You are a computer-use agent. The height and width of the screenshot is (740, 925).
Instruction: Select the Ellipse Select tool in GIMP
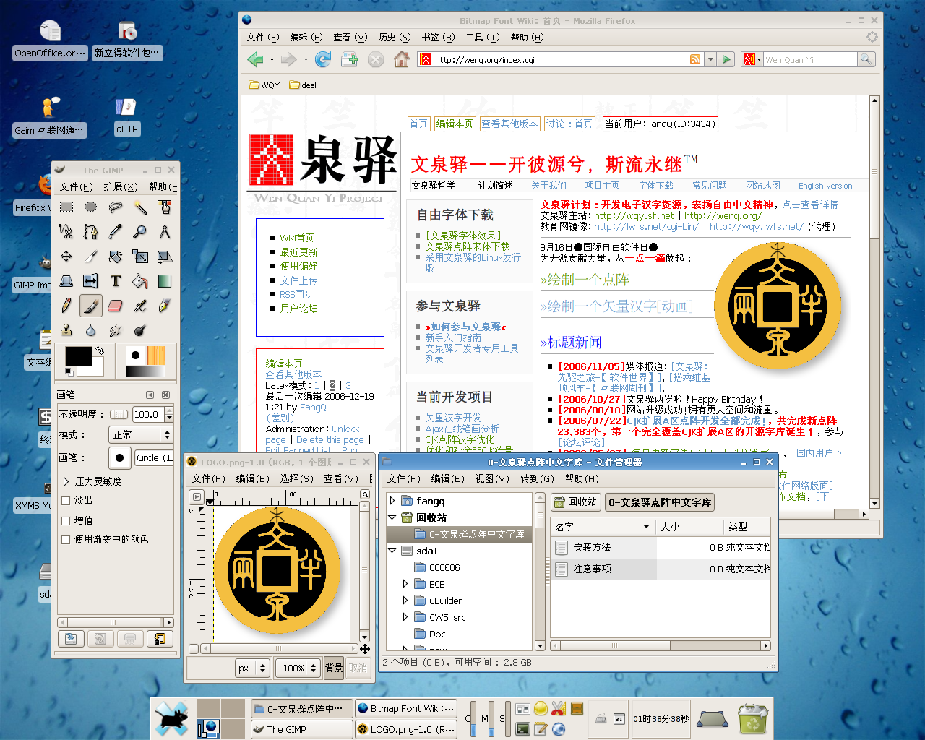[x=91, y=207]
